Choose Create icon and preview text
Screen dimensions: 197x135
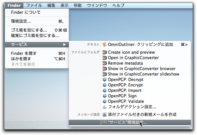click(x=131, y=52)
